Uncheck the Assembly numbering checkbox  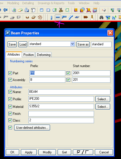click(10, 80)
